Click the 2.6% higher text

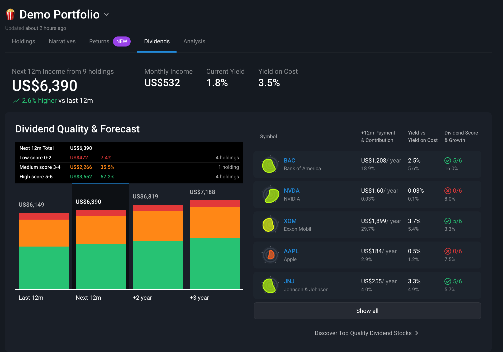pos(39,100)
